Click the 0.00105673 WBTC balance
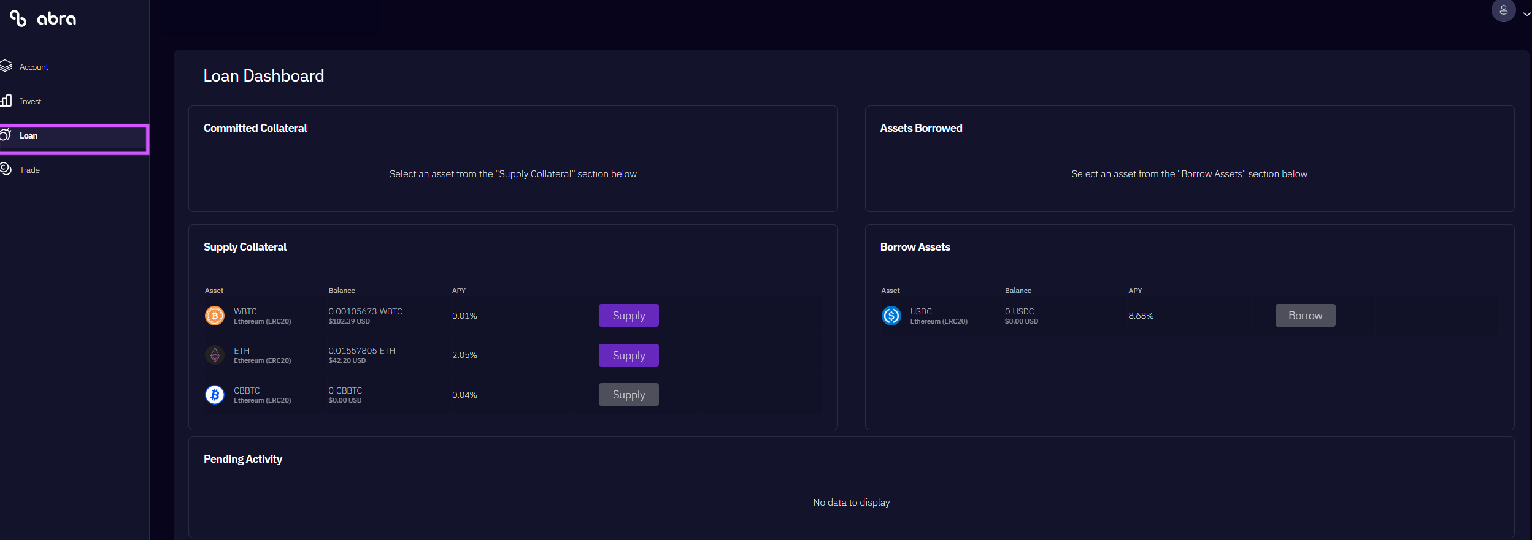The height and width of the screenshot is (540, 1532). click(366, 311)
